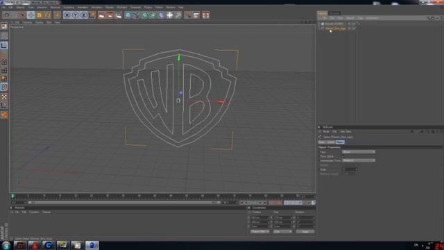
Task: Open the Attributes Mode menu
Action: tap(326, 131)
